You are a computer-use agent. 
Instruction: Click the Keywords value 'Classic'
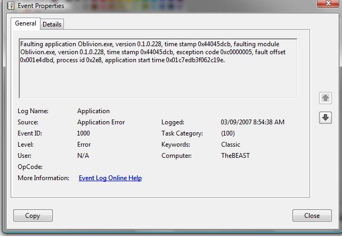(231, 145)
